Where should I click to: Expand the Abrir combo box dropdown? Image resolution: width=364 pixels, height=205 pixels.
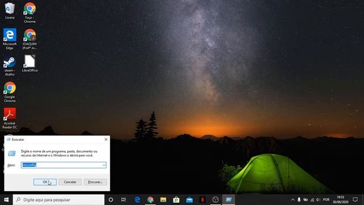coord(104,165)
